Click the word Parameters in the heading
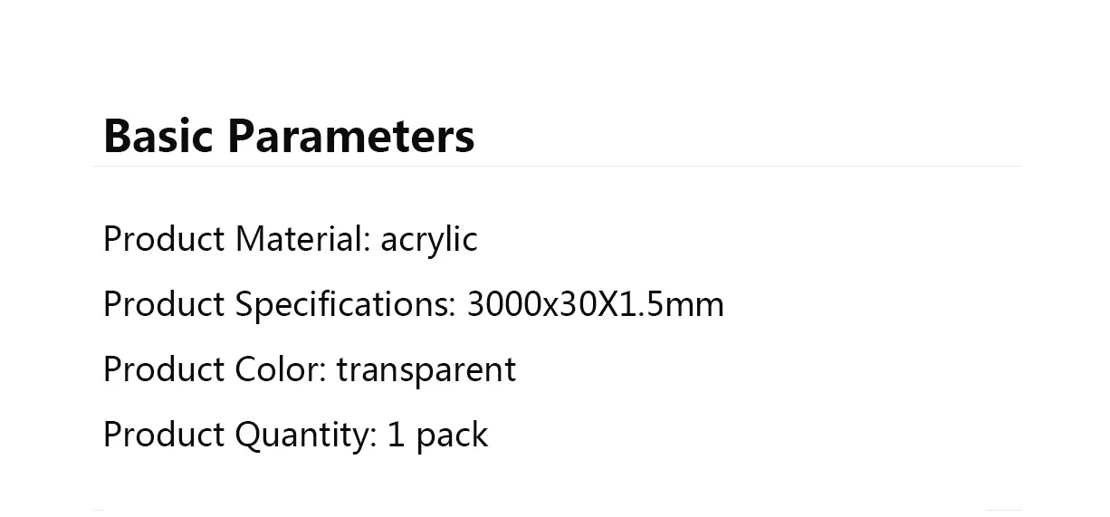 coord(350,136)
